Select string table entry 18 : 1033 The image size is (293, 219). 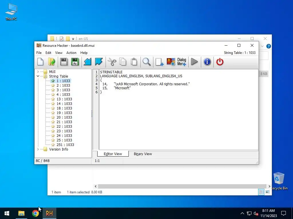click(x=64, y=108)
